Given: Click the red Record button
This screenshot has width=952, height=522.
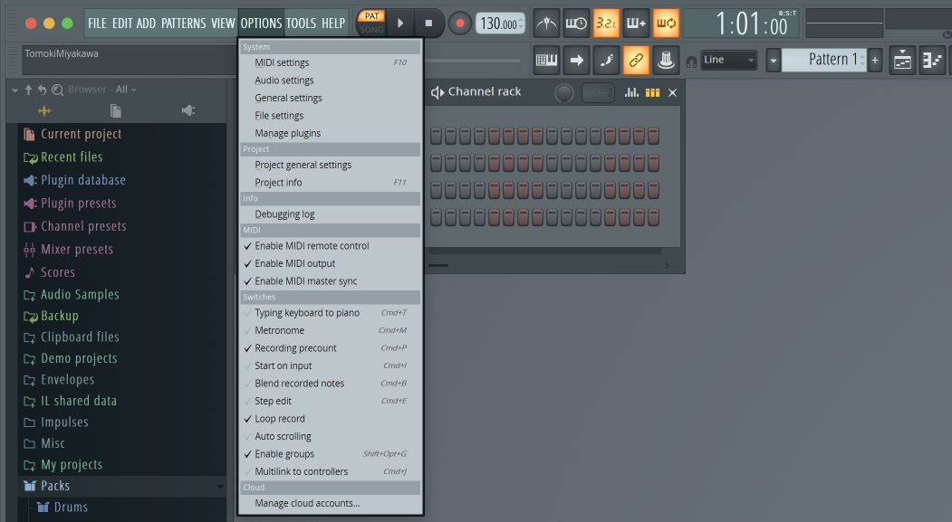Looking at the screenshot, I should pyautogui.click(x=459, y=23).
